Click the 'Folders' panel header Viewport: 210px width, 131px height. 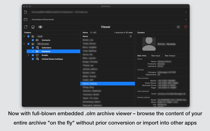pos(28,32)
